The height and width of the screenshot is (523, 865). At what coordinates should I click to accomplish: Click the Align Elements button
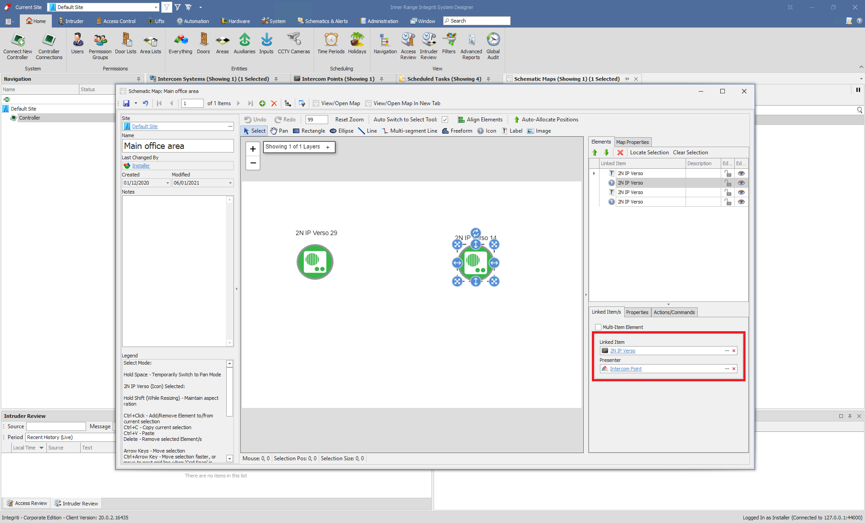point(480,120)
